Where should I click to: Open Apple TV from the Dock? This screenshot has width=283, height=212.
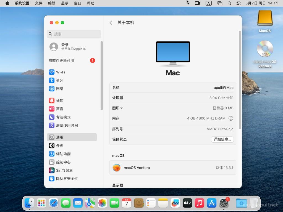187,203
